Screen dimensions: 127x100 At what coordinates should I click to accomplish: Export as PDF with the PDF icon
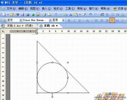38,14
